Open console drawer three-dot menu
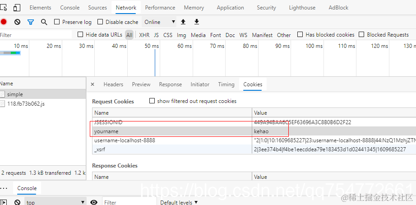This screenshot has width=416, height=205. click(4, 188)
